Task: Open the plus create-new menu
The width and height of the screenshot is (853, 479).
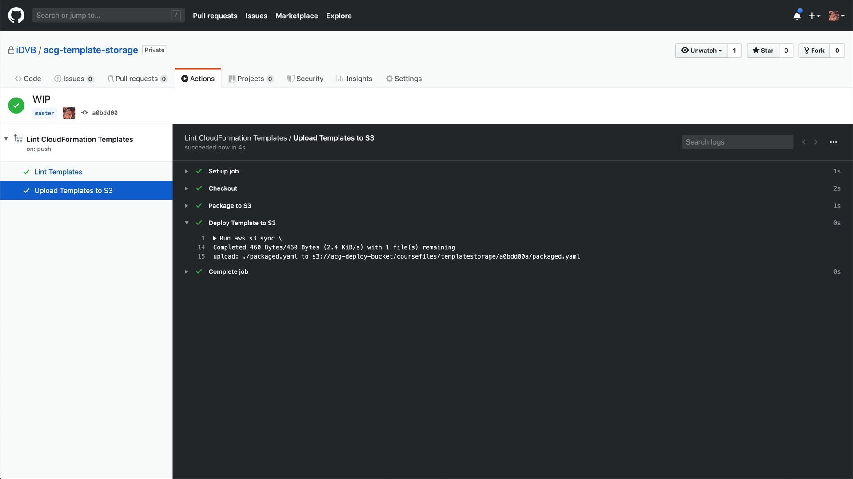Action: [814, 16]
